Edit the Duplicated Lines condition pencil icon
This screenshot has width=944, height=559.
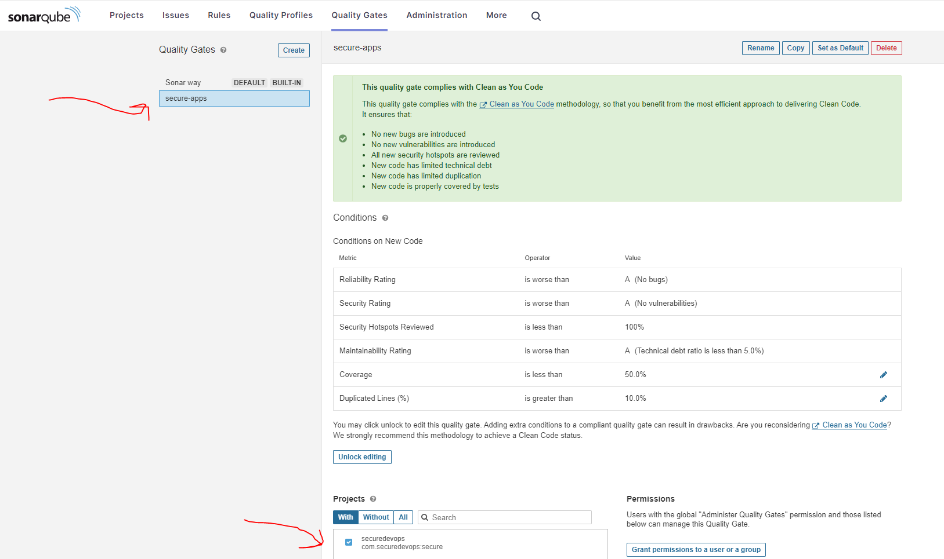[883, 399]
